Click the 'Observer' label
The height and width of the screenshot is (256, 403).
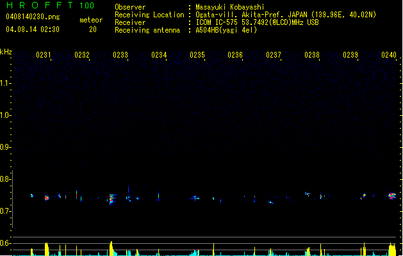click(130, 7)
